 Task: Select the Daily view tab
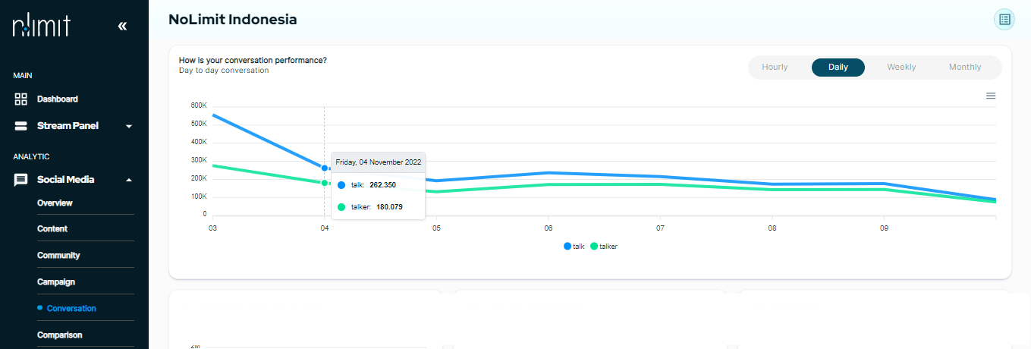[838, 67]
